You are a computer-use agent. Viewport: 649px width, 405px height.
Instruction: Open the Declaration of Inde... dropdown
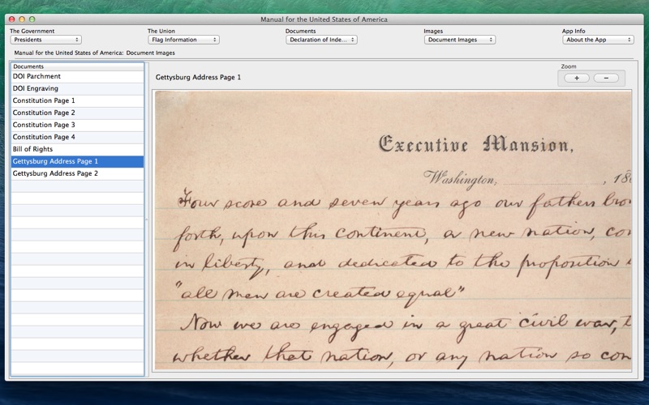click(321, 40)
